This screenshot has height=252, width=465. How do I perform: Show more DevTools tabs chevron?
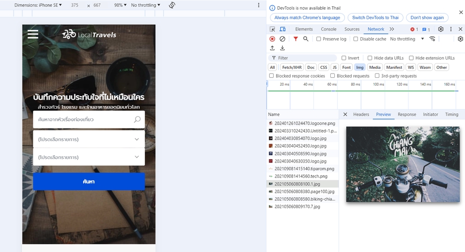392,29
